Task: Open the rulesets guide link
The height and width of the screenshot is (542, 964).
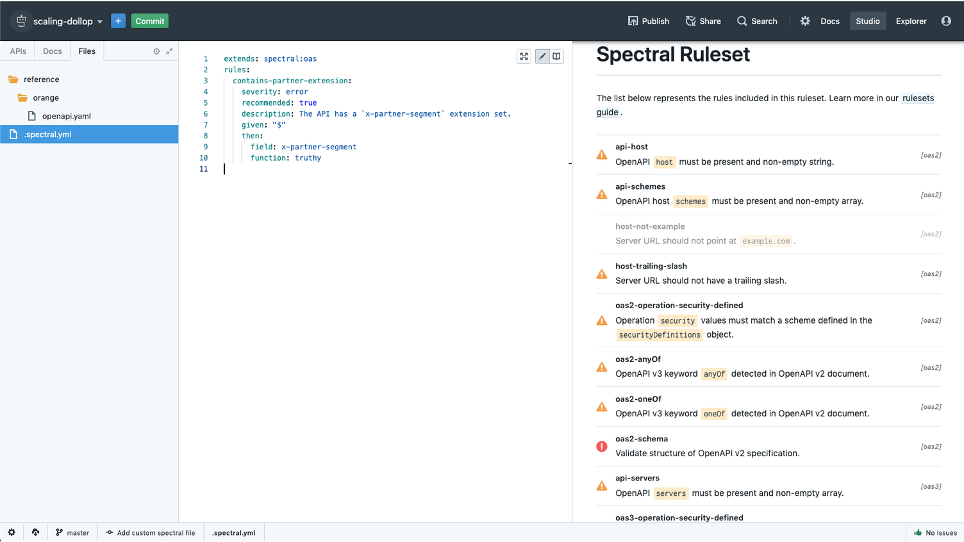Action: click(x=917, y=99)
